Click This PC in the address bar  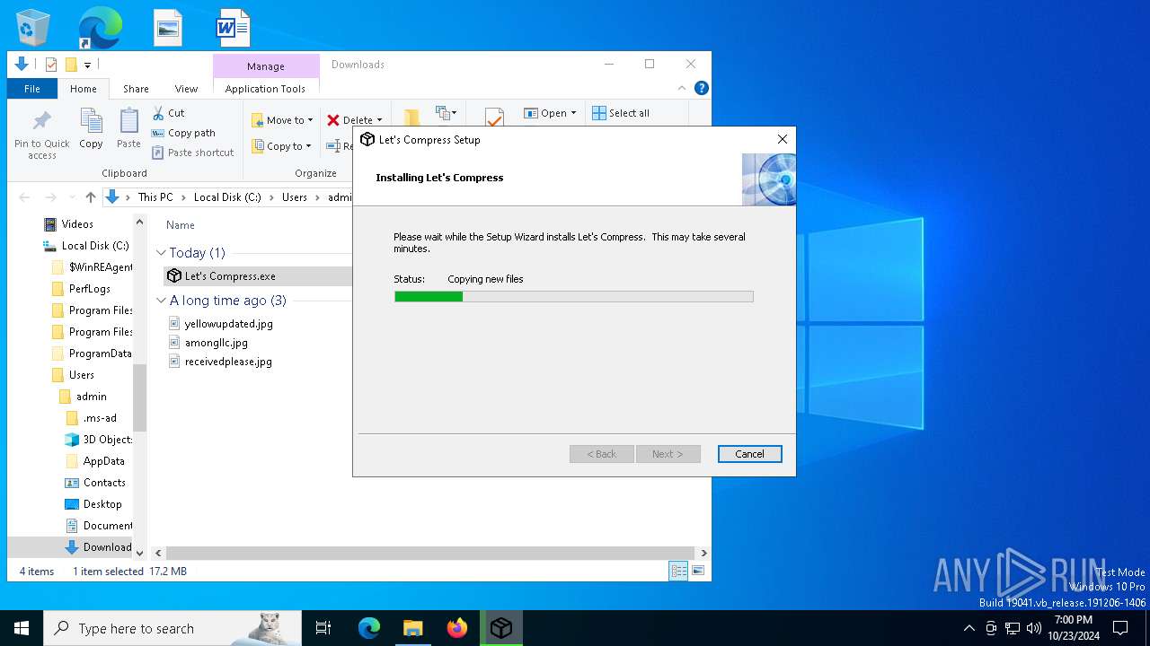point(155,197)
